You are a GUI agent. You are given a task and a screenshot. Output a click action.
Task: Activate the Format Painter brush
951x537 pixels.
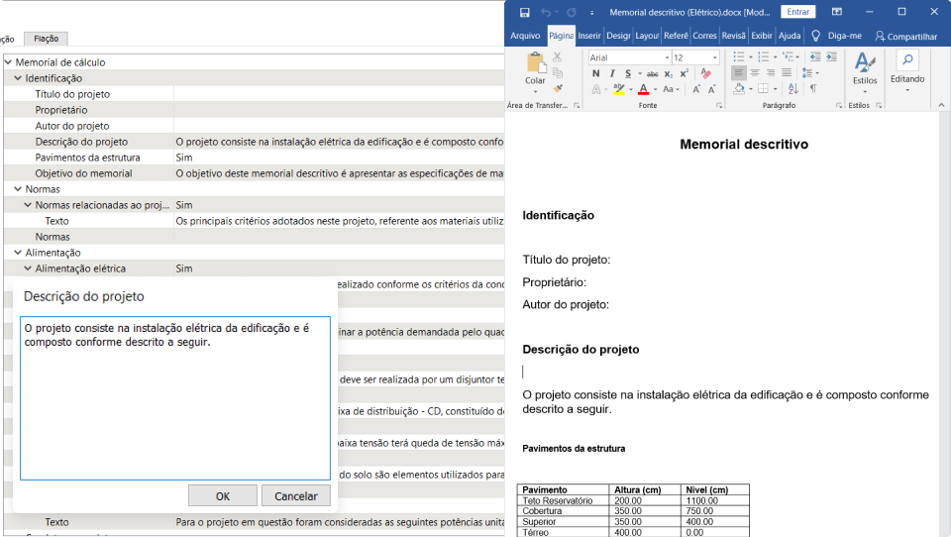pos(558,88)
